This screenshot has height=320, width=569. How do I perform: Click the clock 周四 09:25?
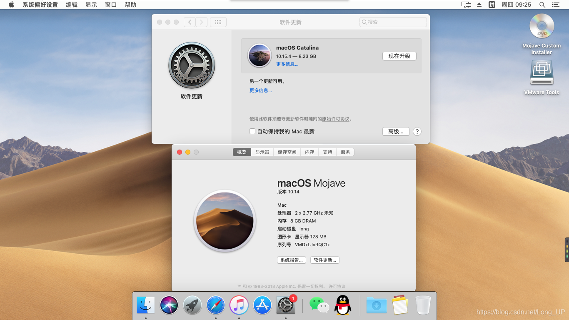click(516, 5)
